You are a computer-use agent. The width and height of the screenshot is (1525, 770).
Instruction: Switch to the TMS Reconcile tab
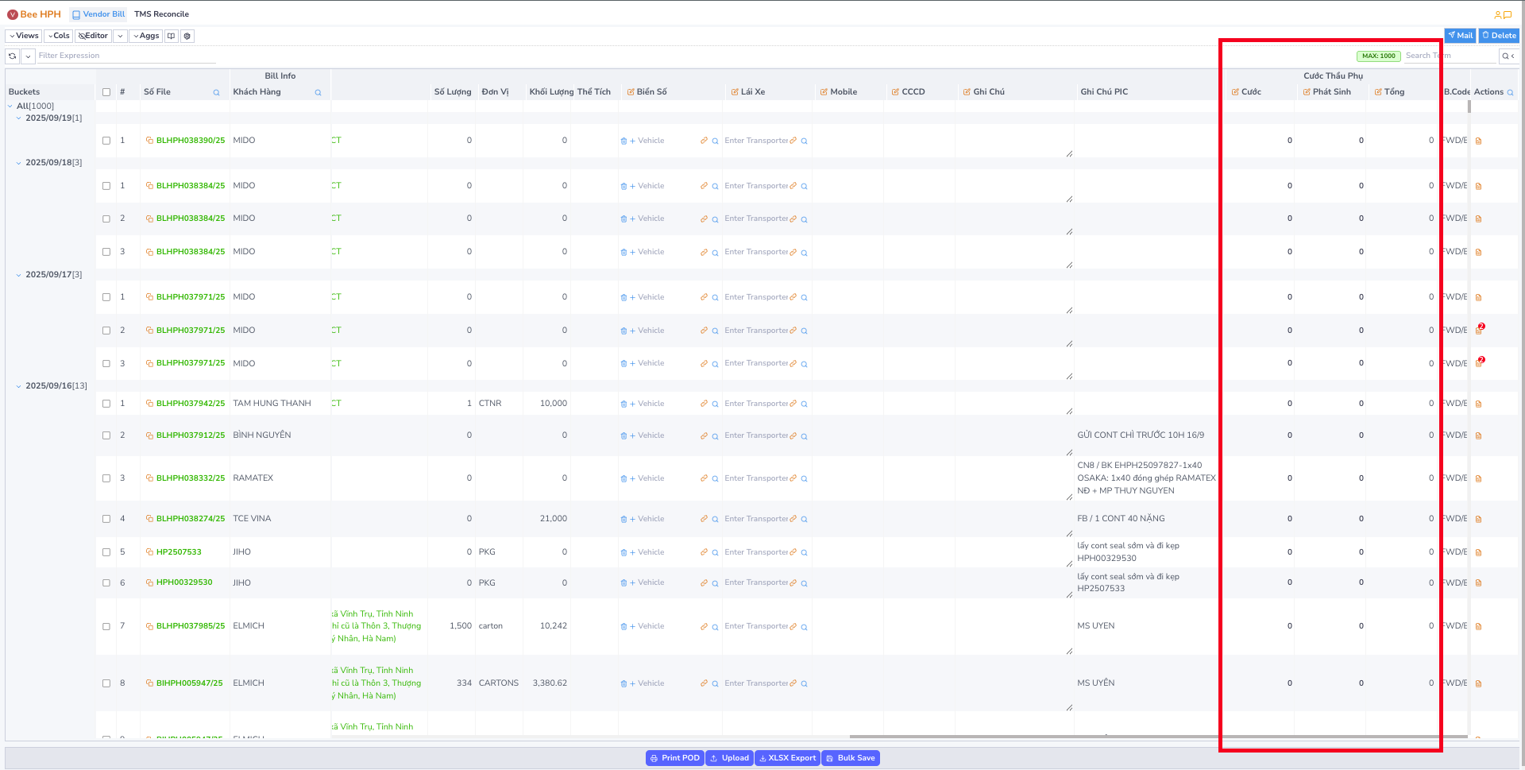(161, 14)
